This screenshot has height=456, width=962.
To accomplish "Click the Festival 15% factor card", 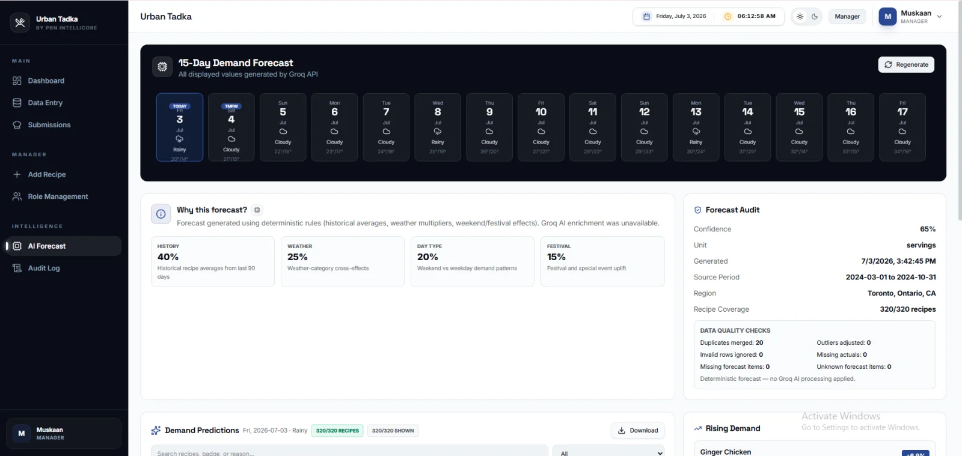I will point(602,261).
